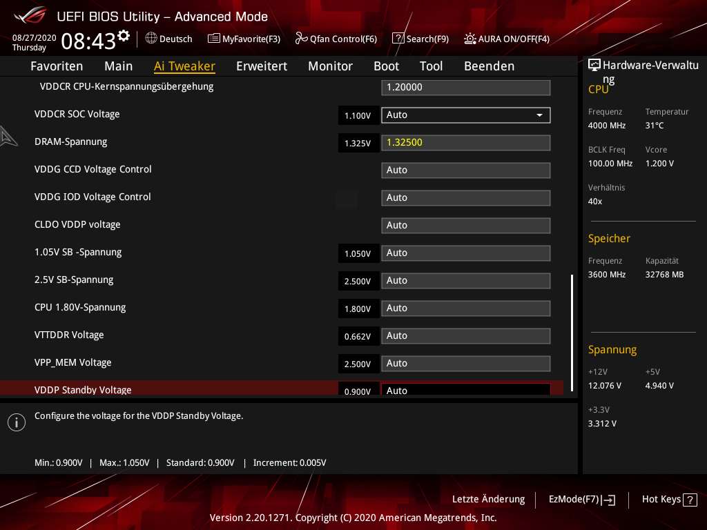
Task: Click the CPU temperature 31°C value
Action: 655,126
